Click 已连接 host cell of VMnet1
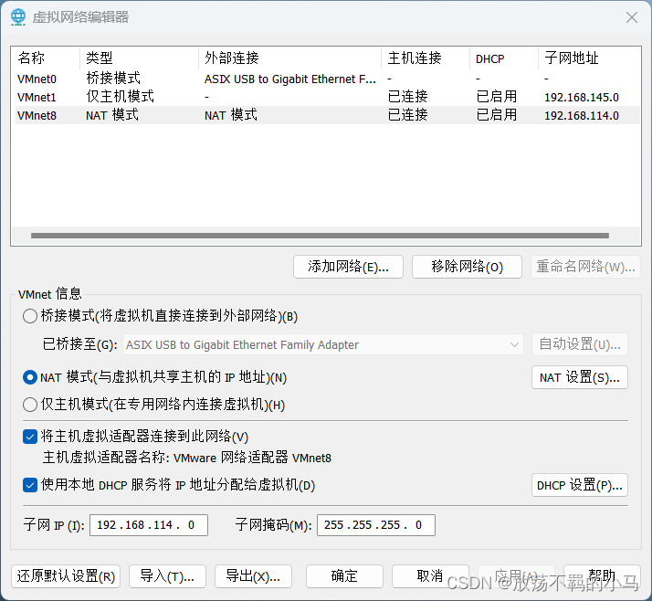This screenshot has height=601, width=652. [x=407, y=97]
